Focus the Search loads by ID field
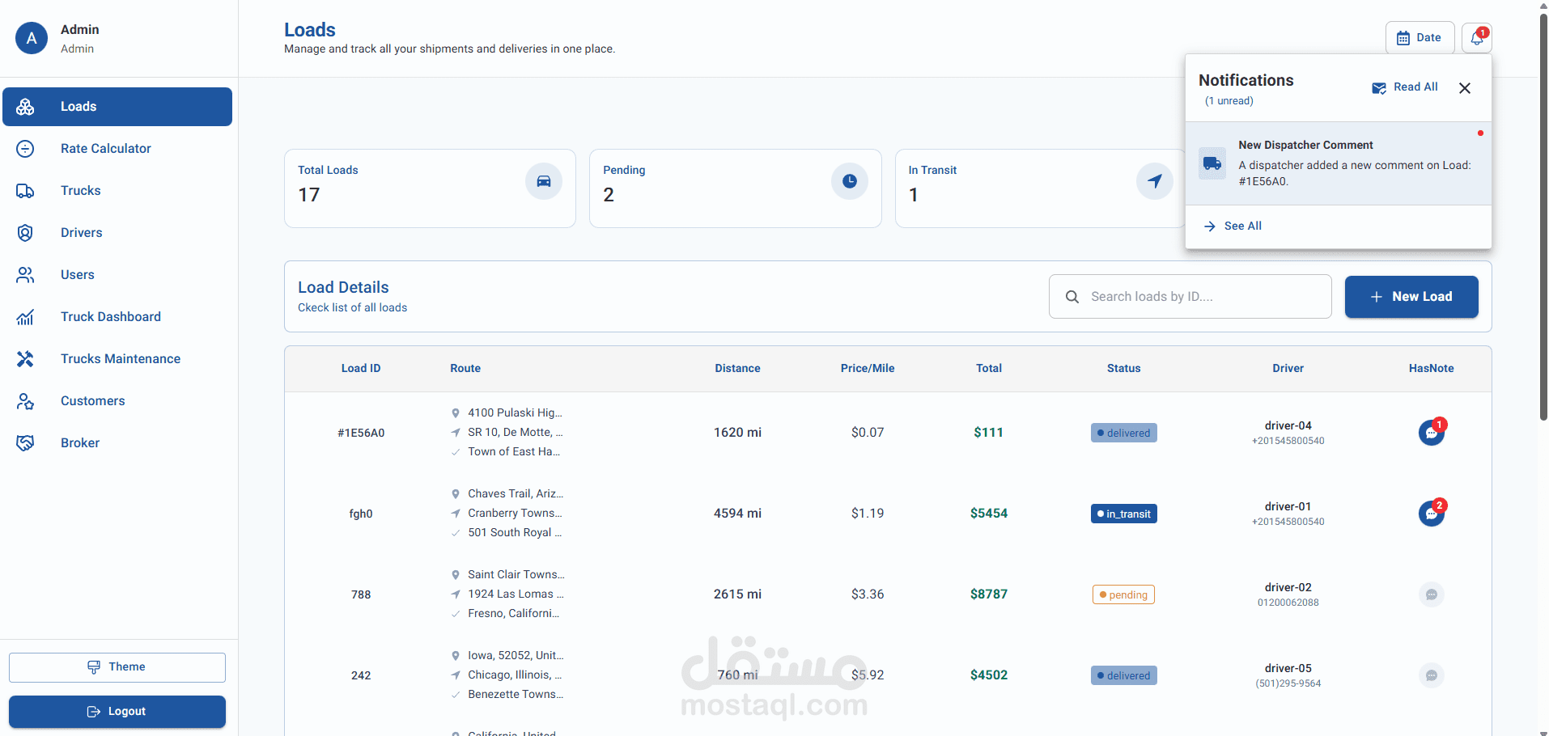This screenshot has height=736, width=1549. [x=1190, y=297]
